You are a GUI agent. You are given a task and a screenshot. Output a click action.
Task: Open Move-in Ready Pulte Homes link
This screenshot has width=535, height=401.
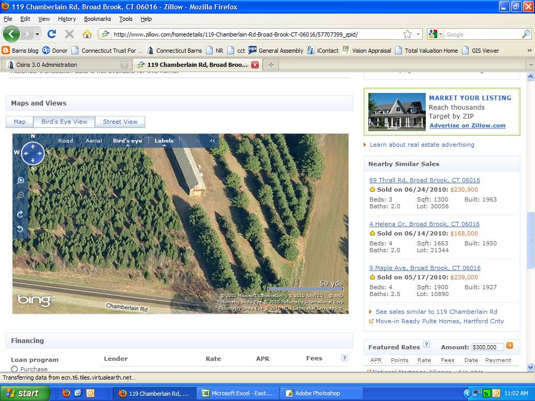[439, 321]
